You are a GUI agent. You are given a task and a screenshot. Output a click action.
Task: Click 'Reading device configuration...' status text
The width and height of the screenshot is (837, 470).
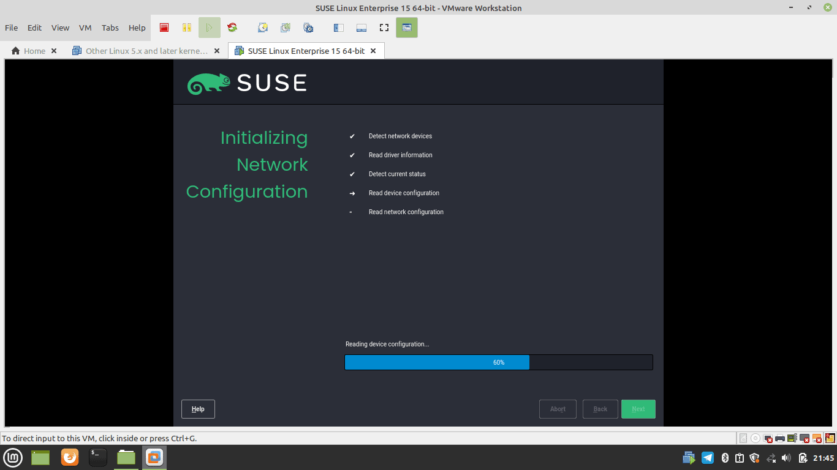click(x=387, y=344)
